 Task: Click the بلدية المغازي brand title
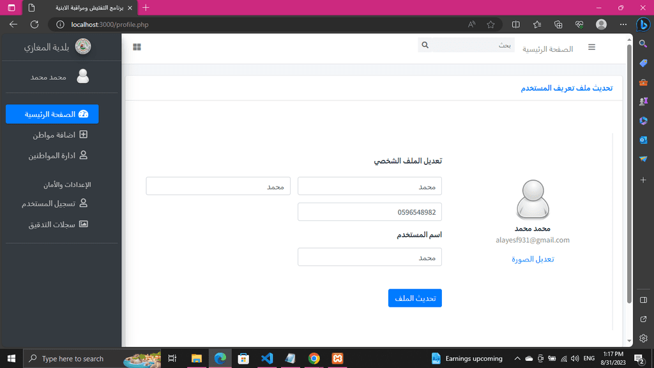[x=46, y=47]
